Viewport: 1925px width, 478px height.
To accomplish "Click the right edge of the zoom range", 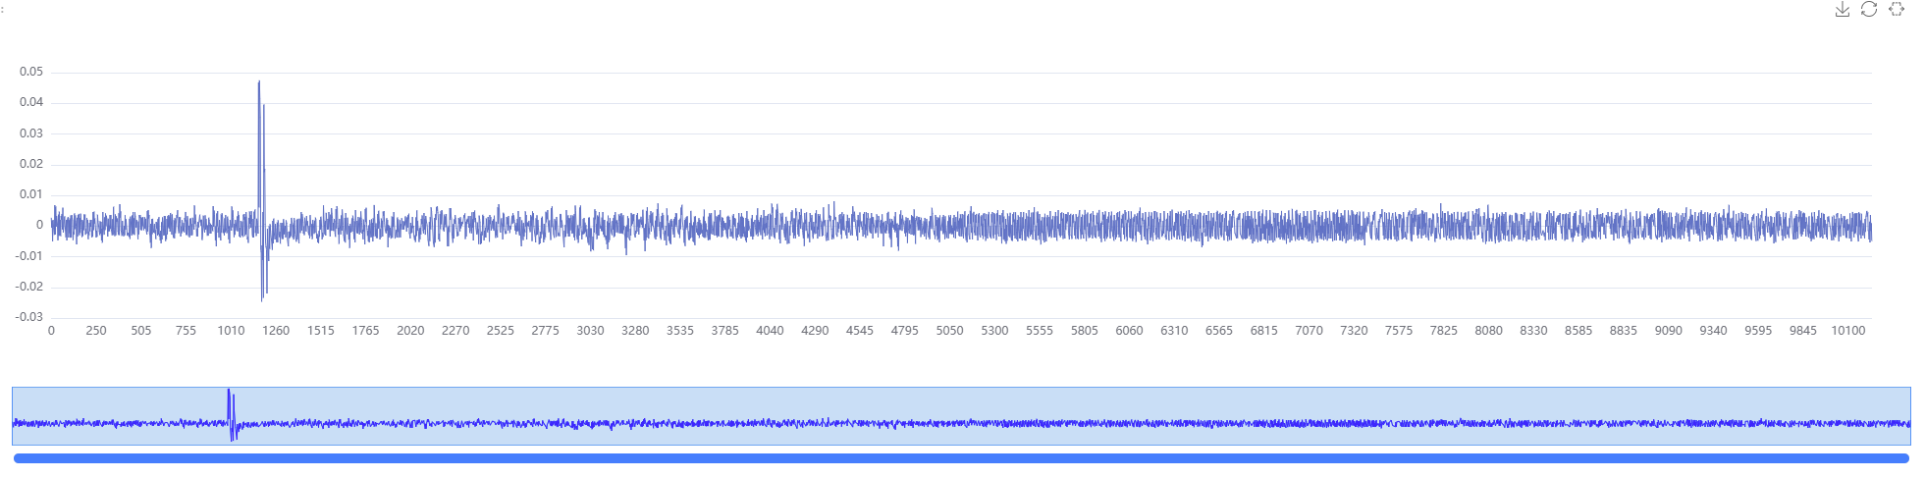I will click(1910, 416).
